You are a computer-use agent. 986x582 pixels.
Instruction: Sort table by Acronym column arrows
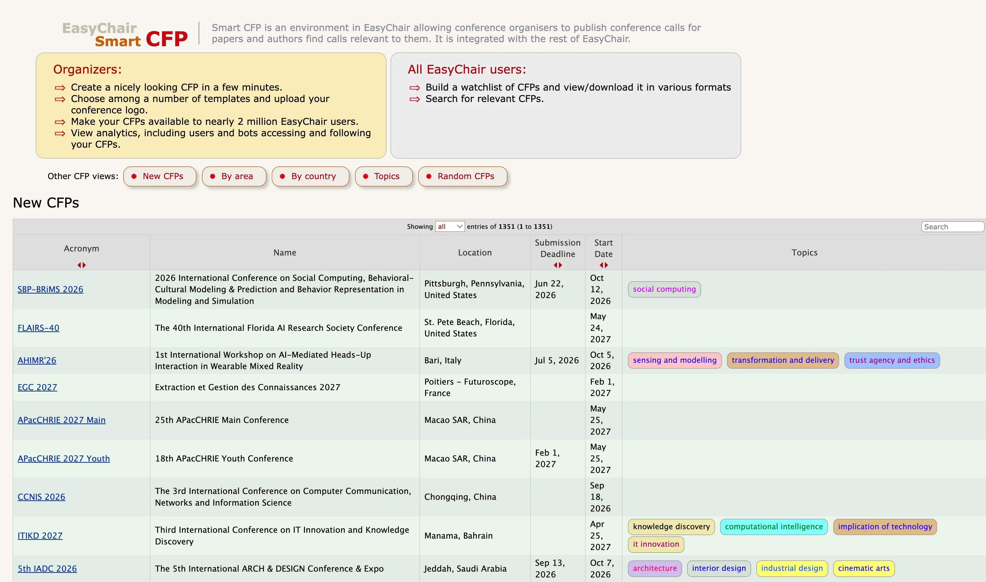coord(82,265)
